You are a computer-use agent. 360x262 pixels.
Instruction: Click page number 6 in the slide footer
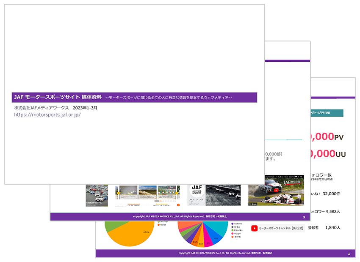point(349,254)
